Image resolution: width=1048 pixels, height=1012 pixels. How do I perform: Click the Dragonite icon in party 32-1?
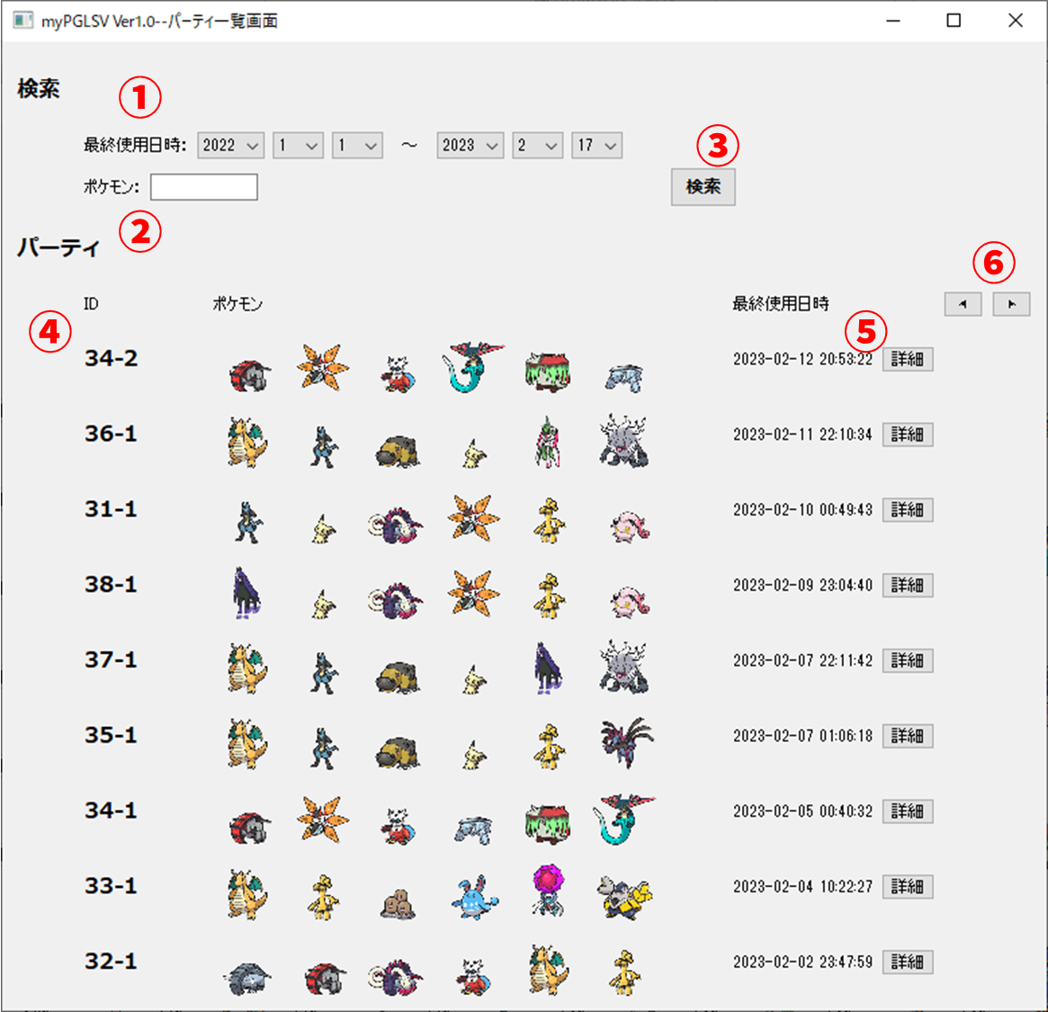[548, 969]
